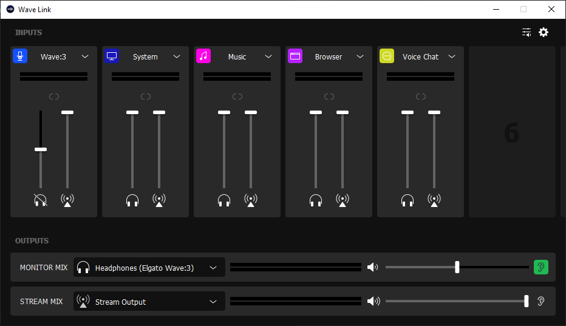The height and width of the screenshot is (326, 566).
Task: Add input in empty slot 6
Action: (x=512, y=132)
